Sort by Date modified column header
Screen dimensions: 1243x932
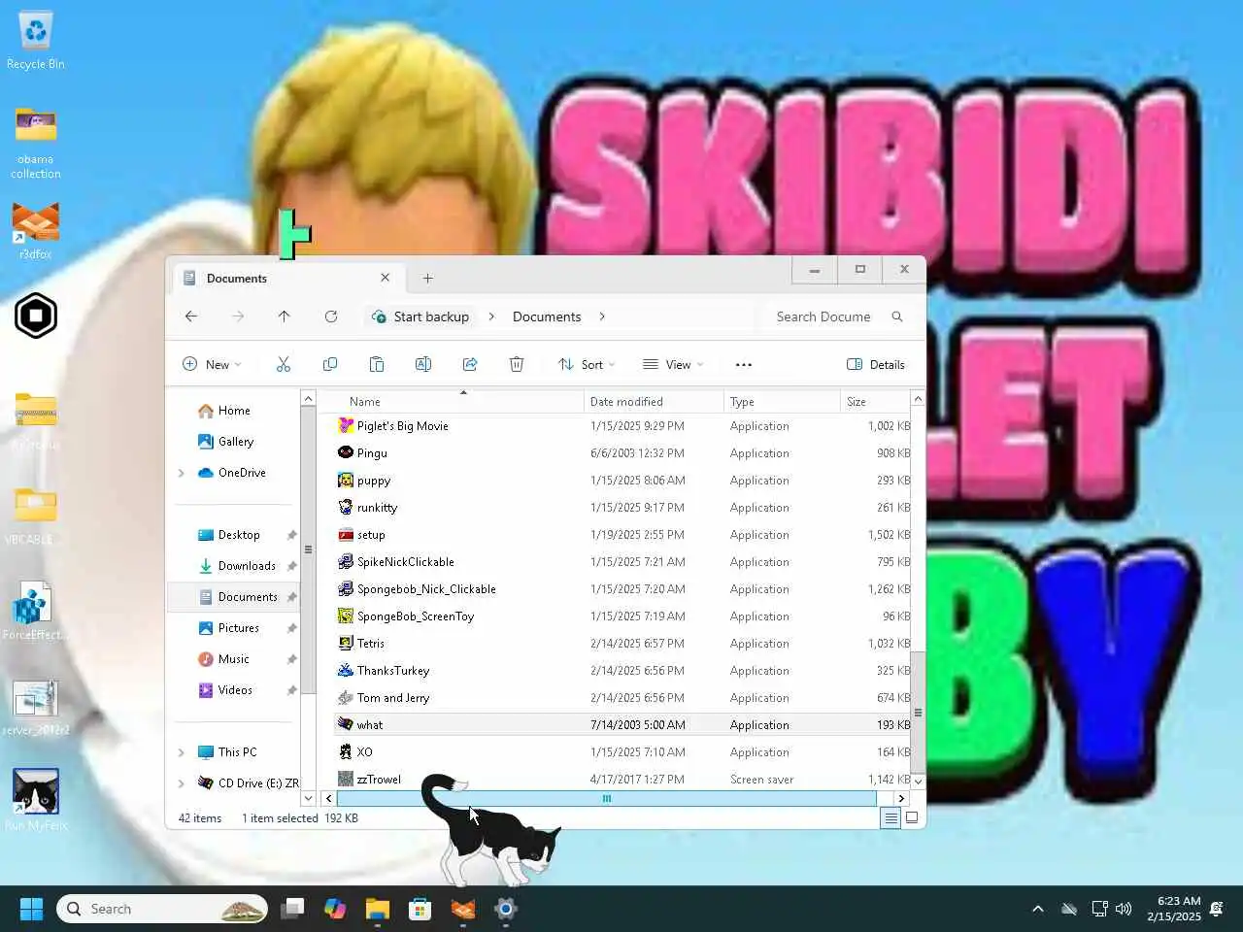point(655,401)
